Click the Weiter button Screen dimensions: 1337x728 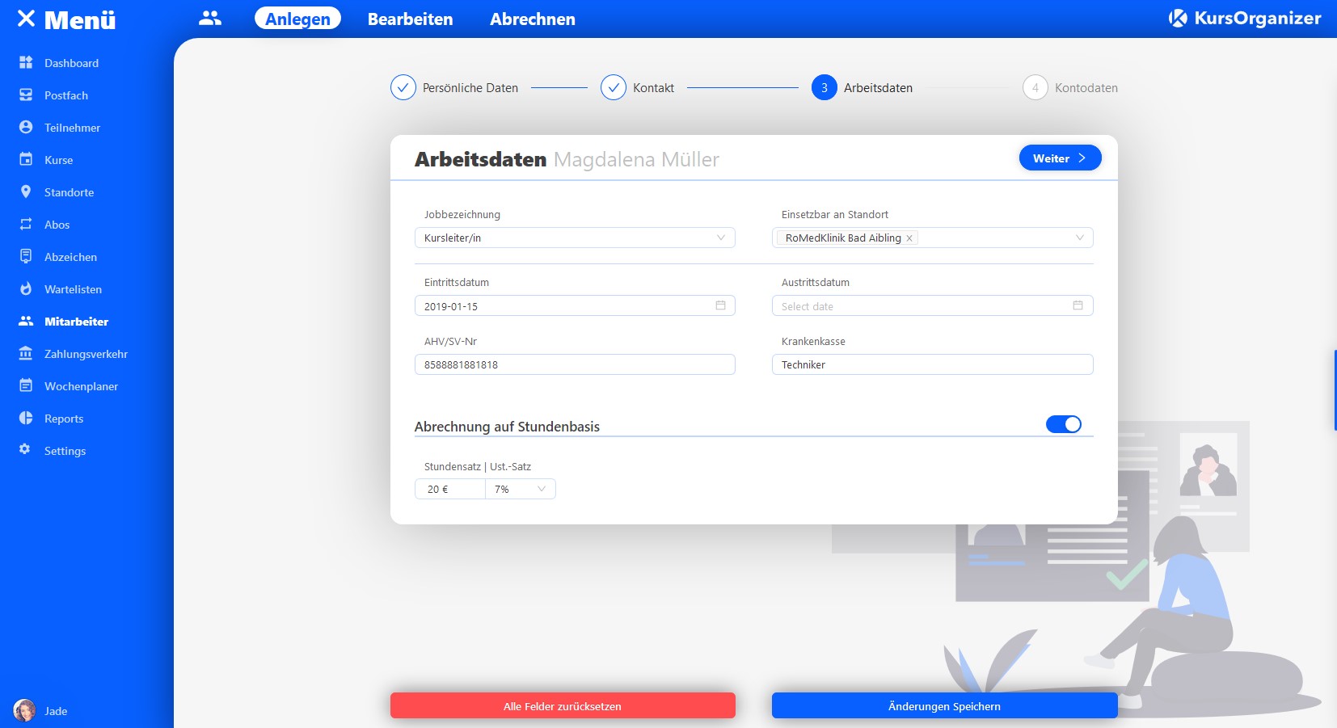tap(1060, 158)
